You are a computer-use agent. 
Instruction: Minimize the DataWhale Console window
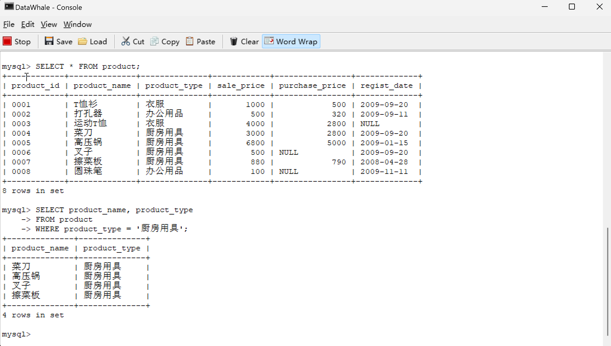click(x=544, y=7)
